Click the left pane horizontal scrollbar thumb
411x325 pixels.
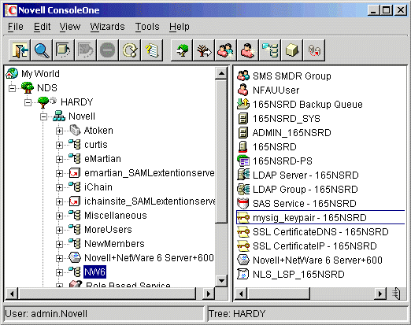coord(107,294)
